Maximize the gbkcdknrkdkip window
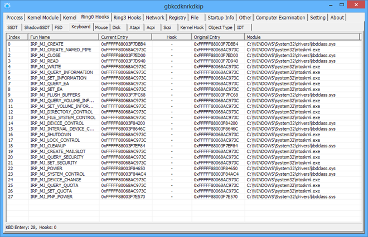 coord(342,4)
